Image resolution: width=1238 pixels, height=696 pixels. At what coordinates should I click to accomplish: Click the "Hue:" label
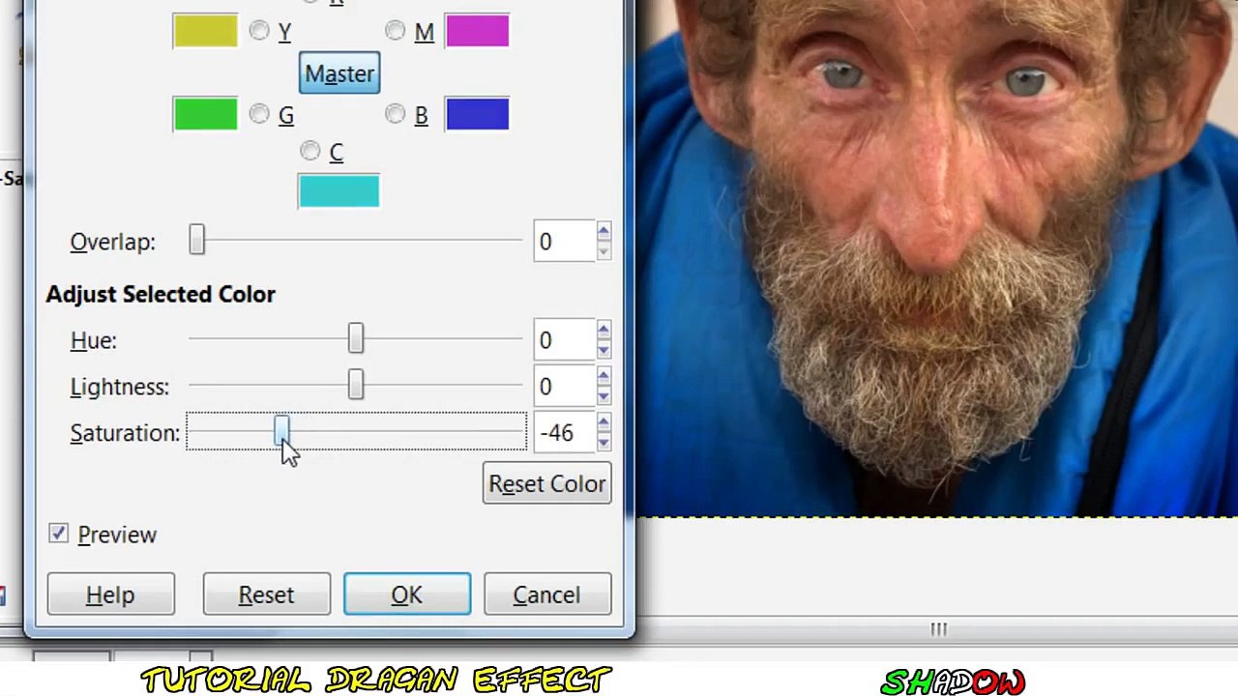pos(94,340)
